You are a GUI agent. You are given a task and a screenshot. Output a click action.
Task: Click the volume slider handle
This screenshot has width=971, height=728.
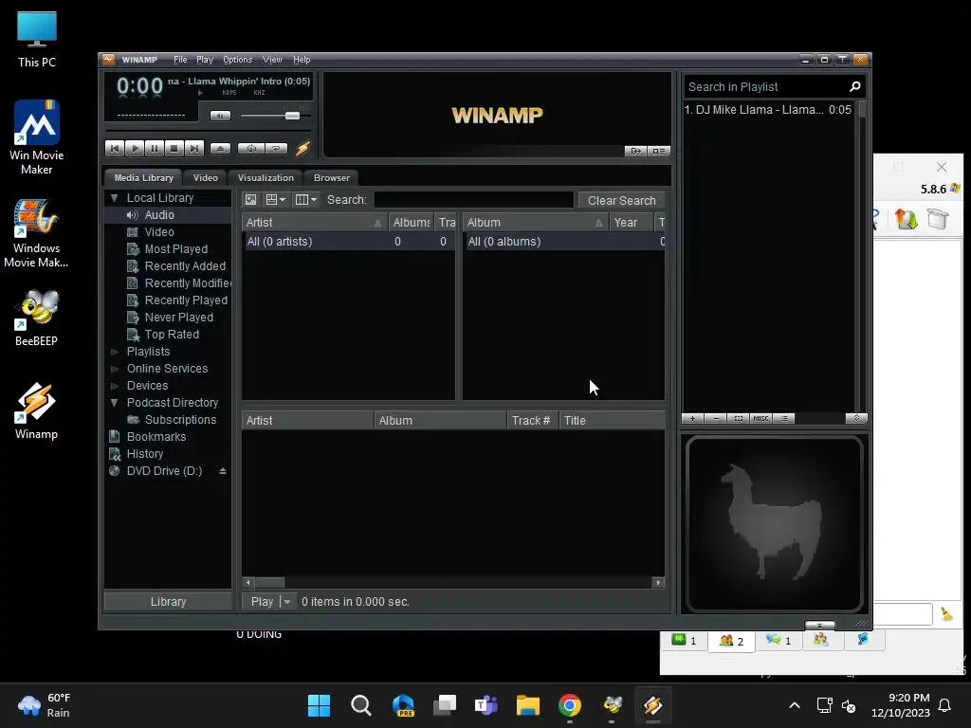[292, 116]
